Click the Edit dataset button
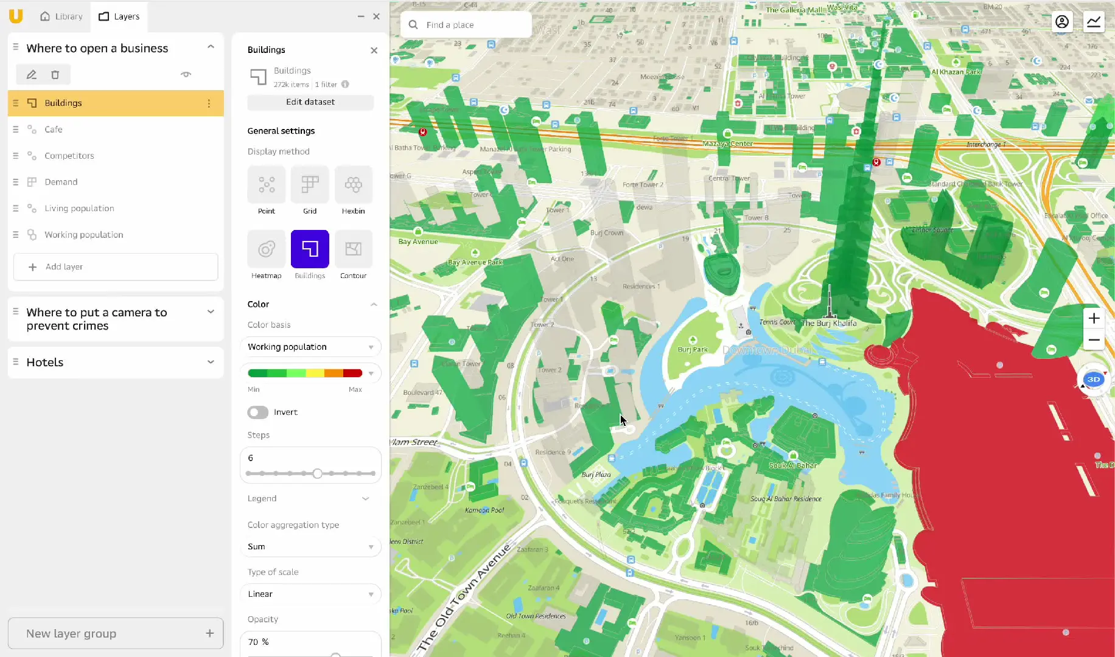 tap(310, 102)
